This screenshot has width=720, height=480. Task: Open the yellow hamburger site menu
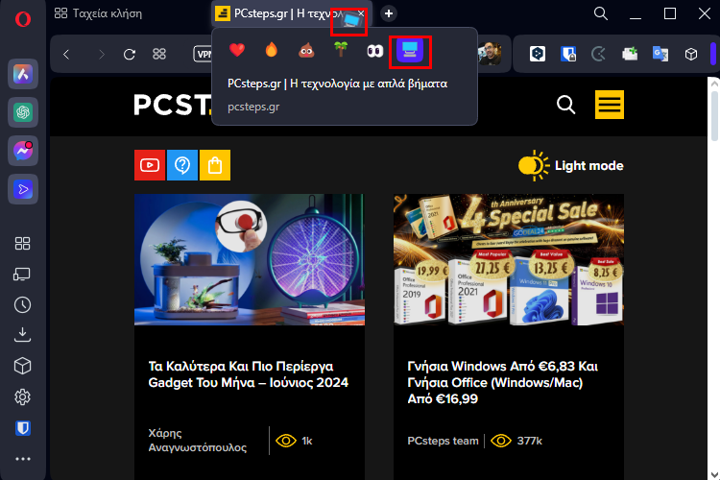[x=610, y=105]
